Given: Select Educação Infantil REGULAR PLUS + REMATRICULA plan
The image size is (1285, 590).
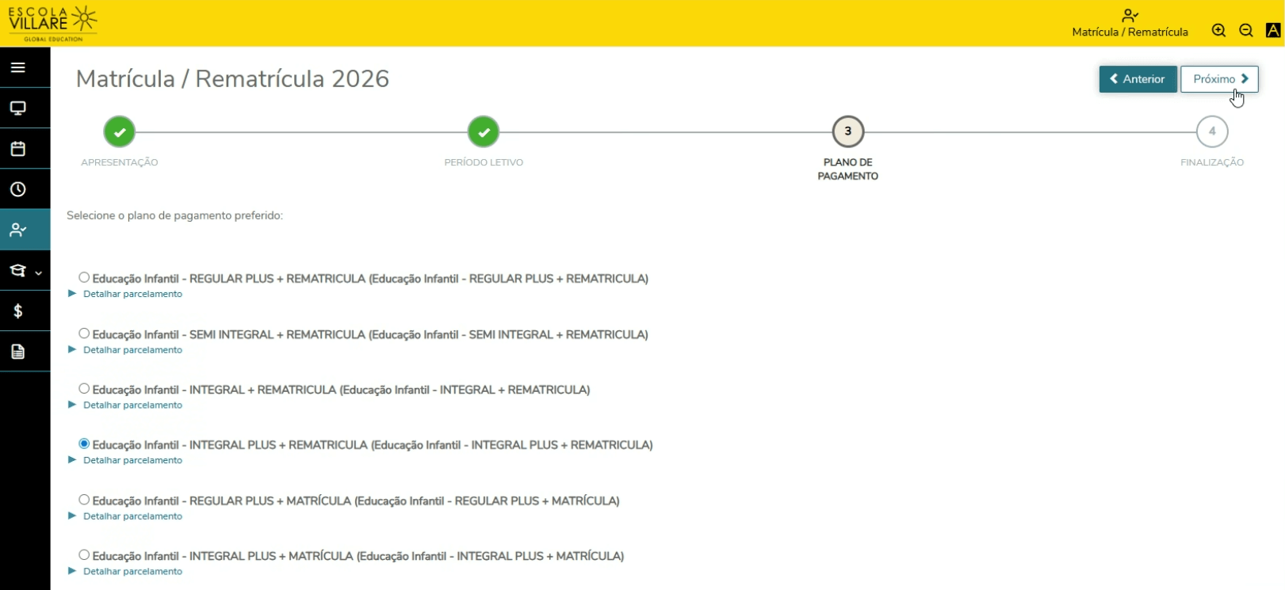Looking at the screenshot, I should click(x=84, y=277).
